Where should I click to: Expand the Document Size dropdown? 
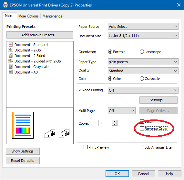pos(143,36)
